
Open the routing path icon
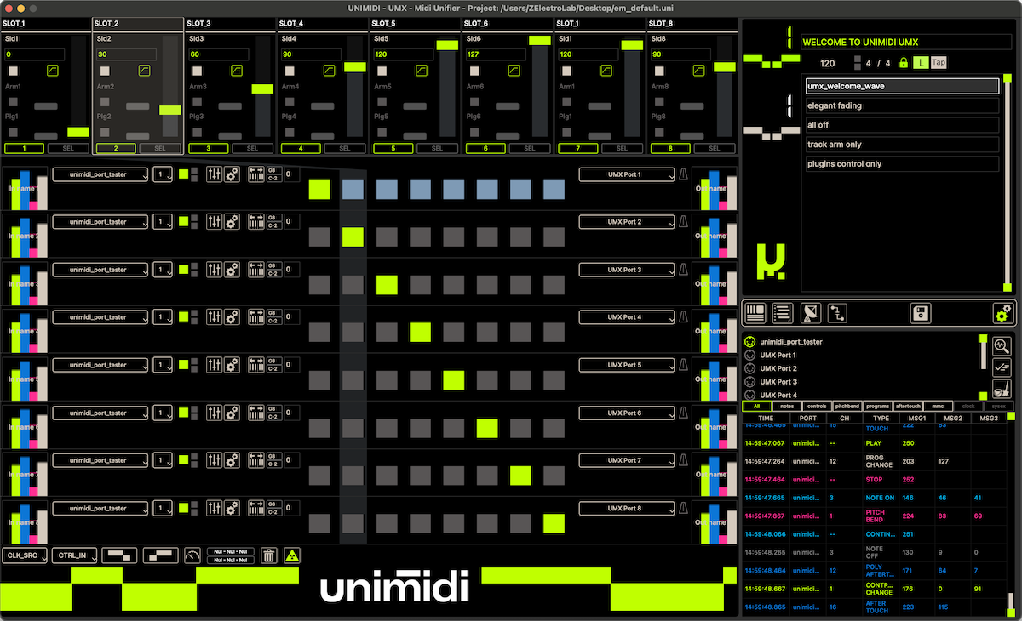(838, 313)
